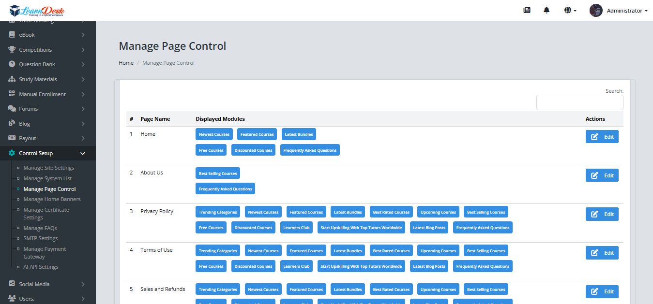
Task: Click Latest Bundles tag in Home row
Action: coord(299,134)
